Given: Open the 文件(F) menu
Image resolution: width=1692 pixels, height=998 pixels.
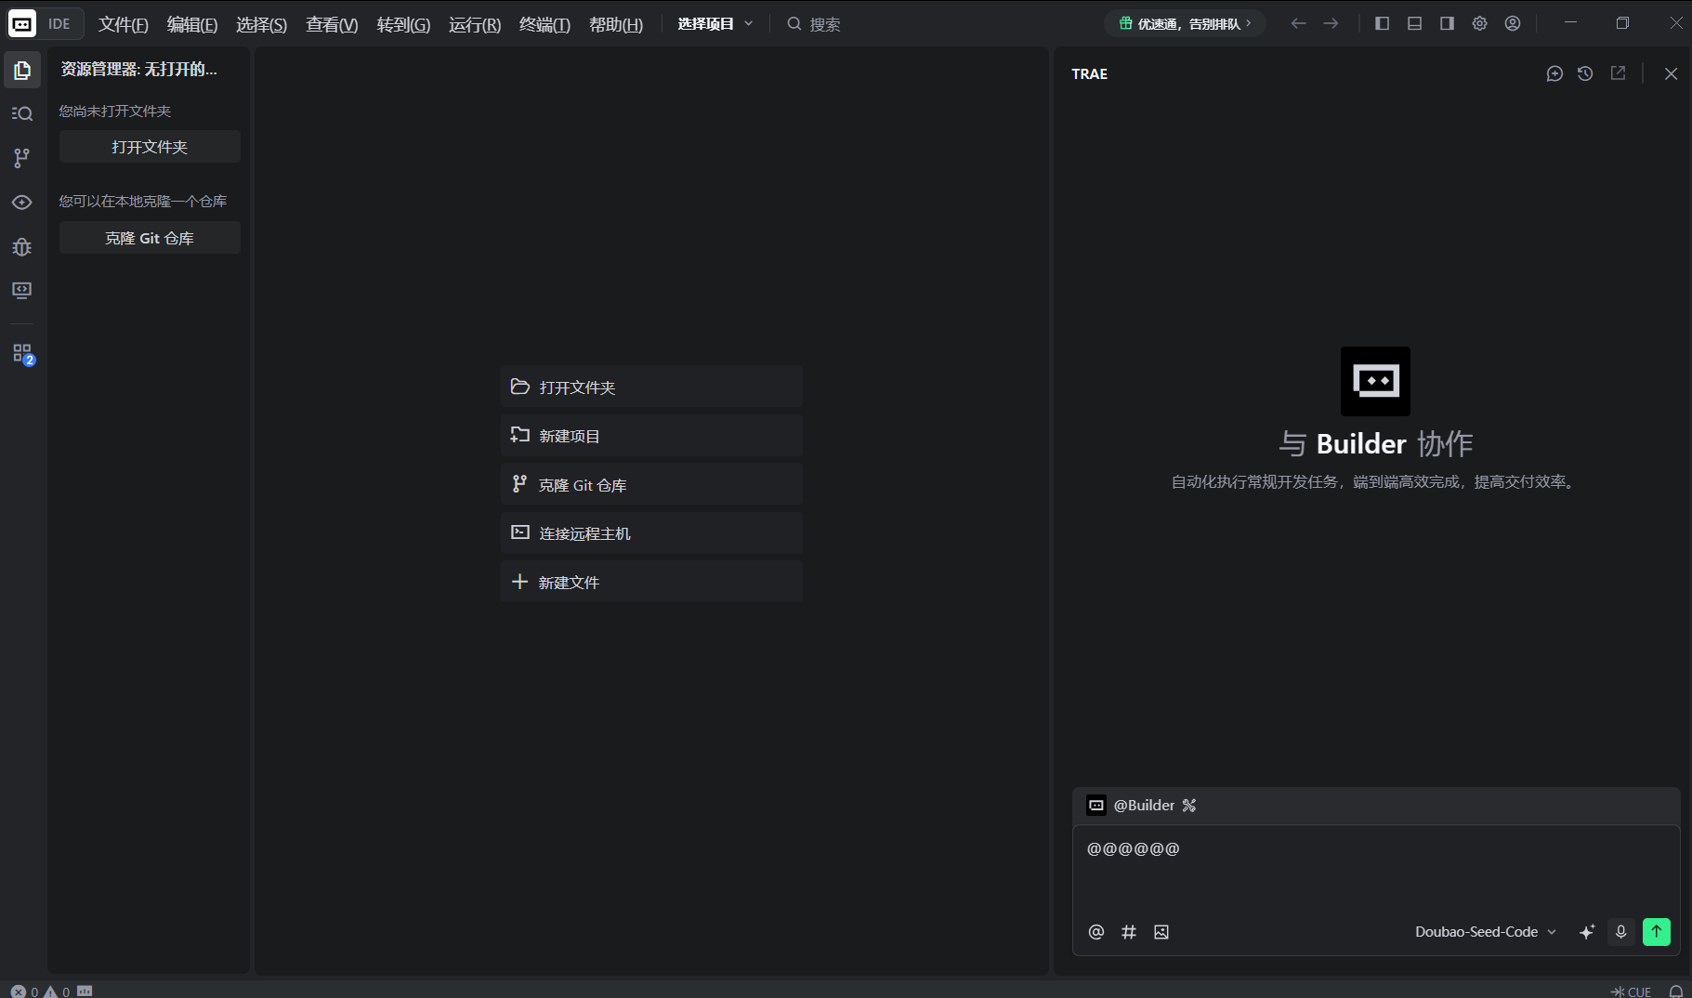Looking at the screenshot, I should coord(123,24).
